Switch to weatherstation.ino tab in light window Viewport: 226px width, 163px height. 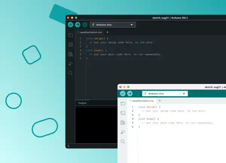(x=142, y=101)
